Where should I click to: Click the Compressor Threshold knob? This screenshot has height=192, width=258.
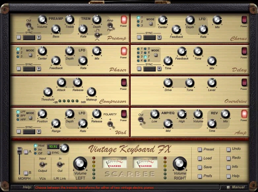click(48, 92)
